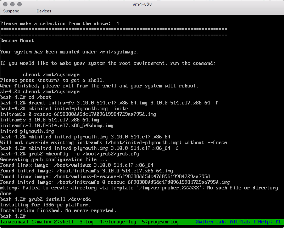This screenshot has width=284, height=228.
Task: Click the Rescue Mount heading text
Action: (17, 40)
